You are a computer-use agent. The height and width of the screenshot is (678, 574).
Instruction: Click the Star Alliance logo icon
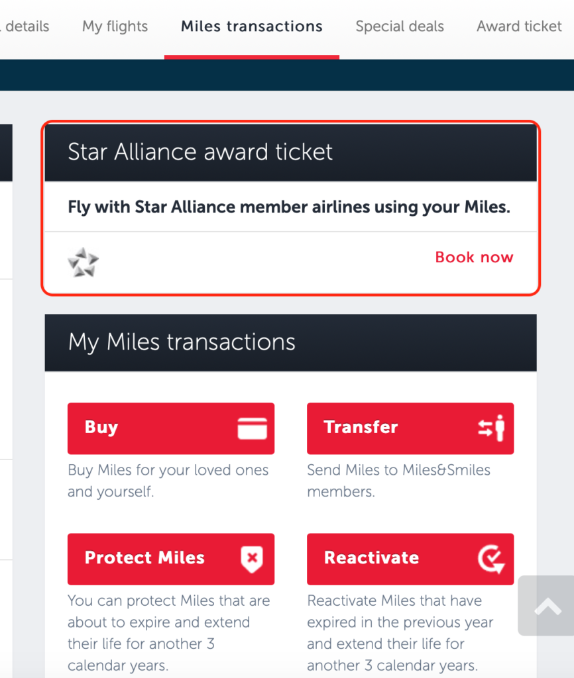[83, 262]
